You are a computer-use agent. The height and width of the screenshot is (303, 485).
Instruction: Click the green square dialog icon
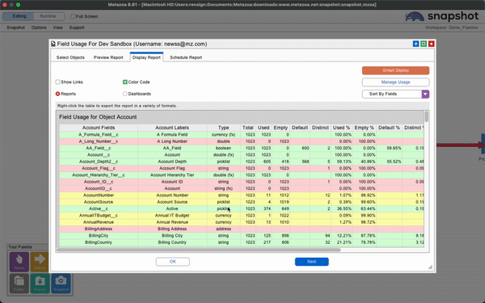(x=424, y=44)
